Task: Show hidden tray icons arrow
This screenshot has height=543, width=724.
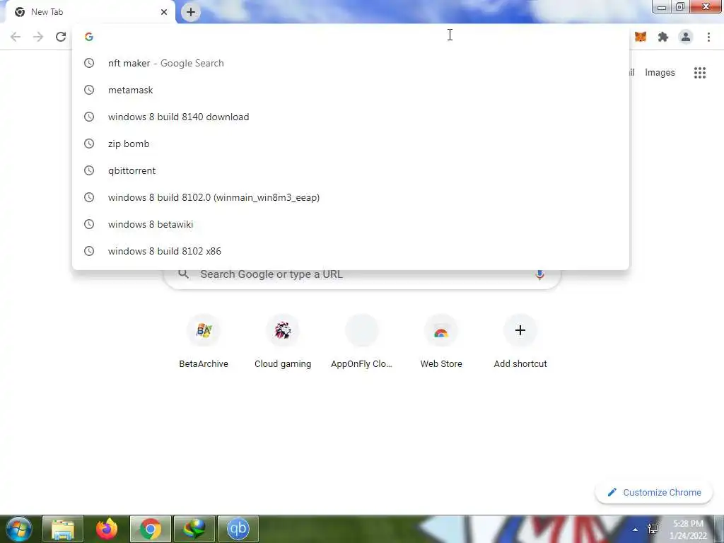Action: [636, 530]
